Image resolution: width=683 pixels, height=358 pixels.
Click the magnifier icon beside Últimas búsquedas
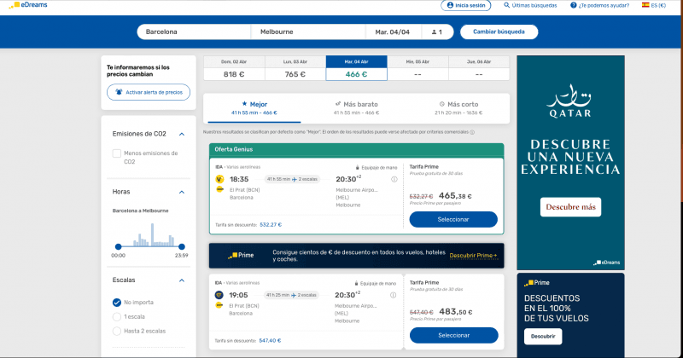click(506, 5)
